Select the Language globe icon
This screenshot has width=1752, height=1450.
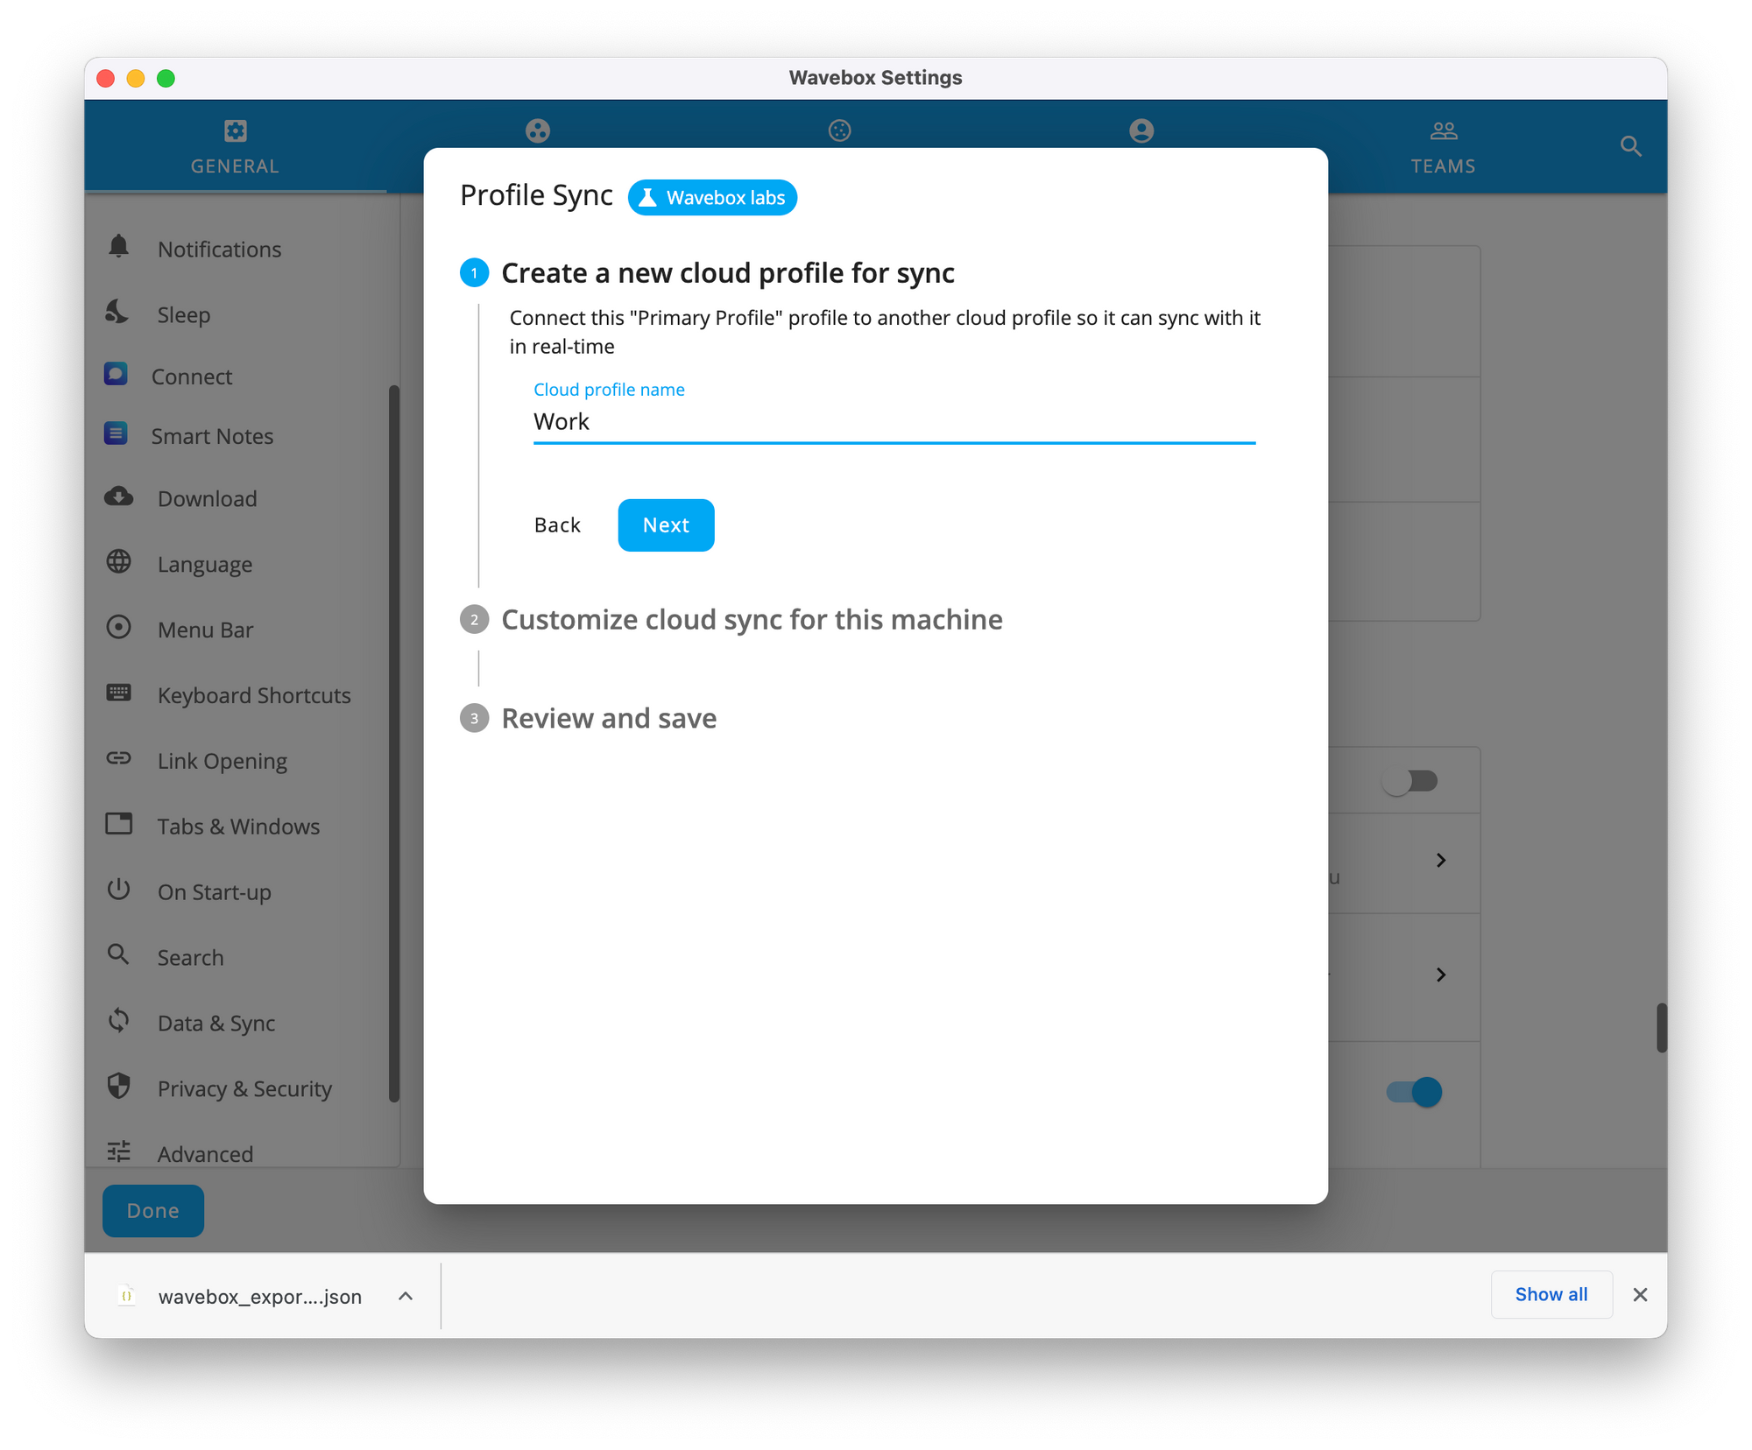(119, 562)
